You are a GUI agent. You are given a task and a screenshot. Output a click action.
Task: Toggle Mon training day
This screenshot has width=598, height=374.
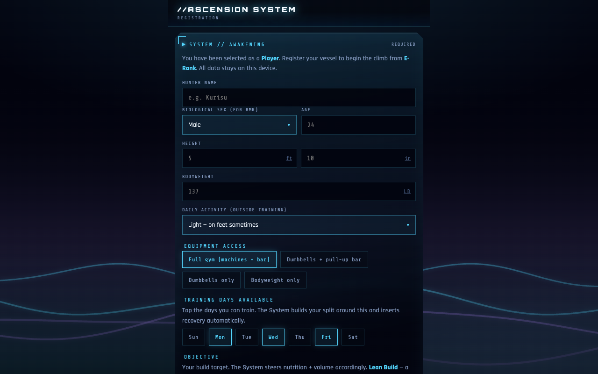tap(220, 337)
